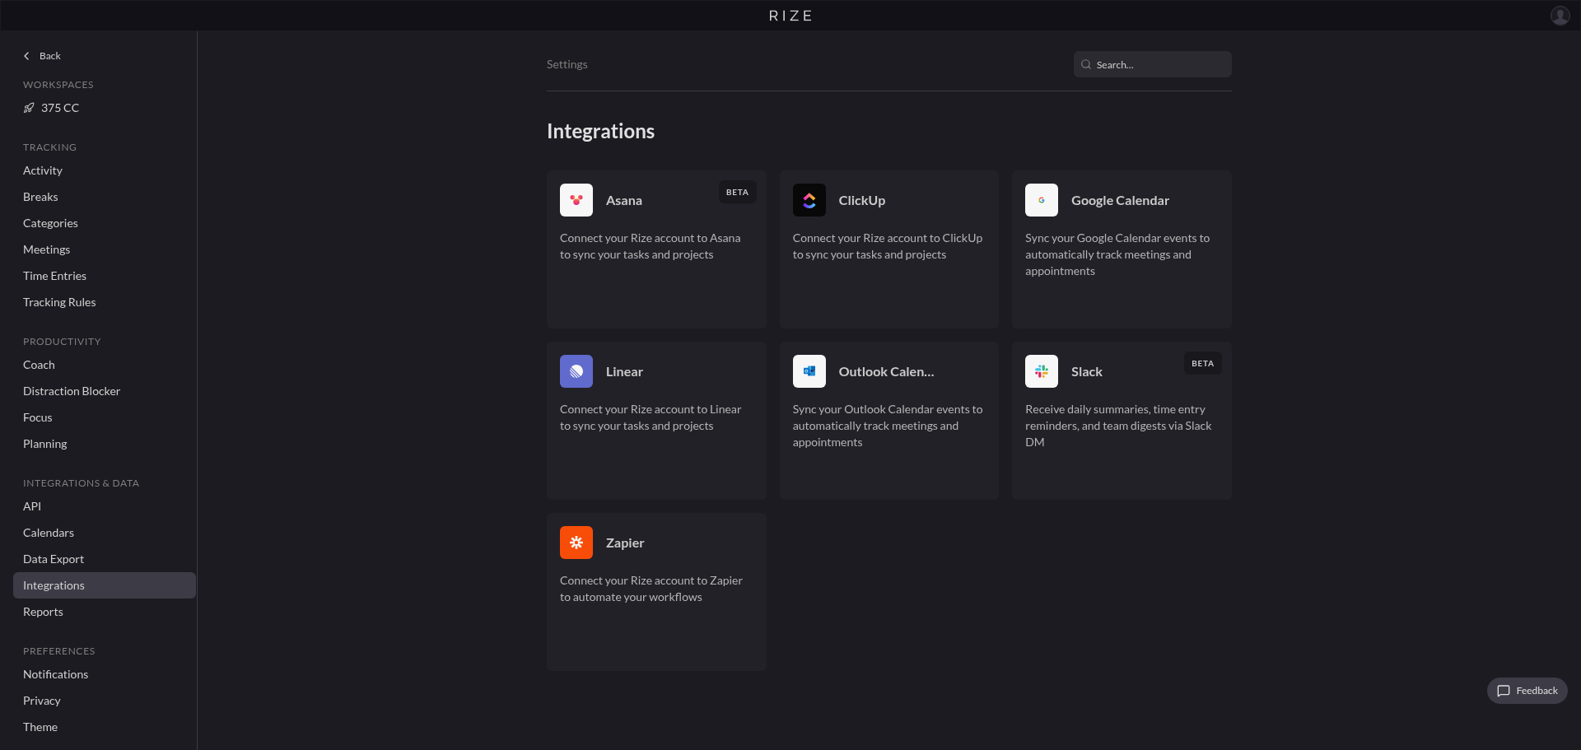Open Notifications preferences
This screenshot has height=750, width=1581.
pos(55,674)
